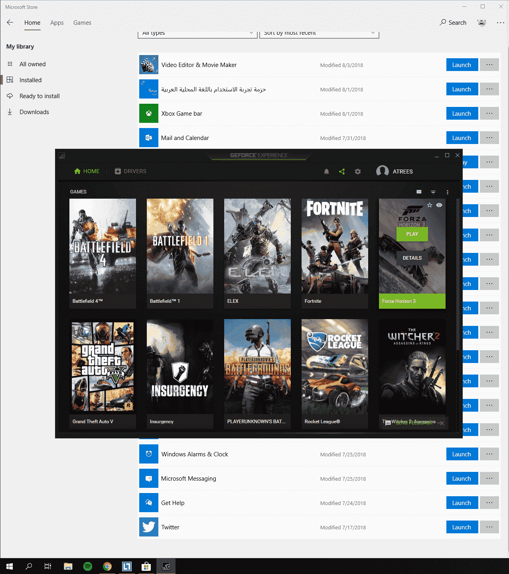The image size is (509, 574).
Task: Click the Xbox Game bar app icon
Action: [149, 113]
